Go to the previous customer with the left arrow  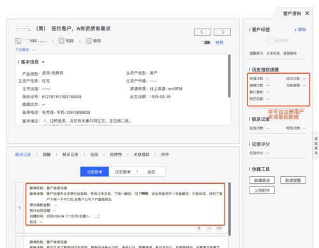pyautogui.click(x=202, y=32)
